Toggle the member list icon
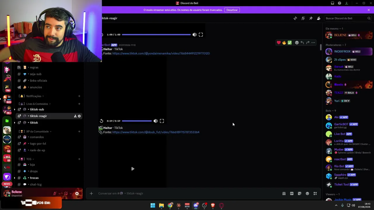Viewport: 374px width, 210px height. tap(319, 18)
